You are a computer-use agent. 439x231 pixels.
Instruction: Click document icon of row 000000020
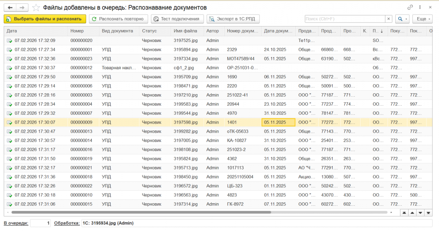point(9,41)
